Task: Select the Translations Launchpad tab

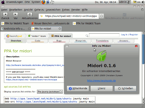Action: tap(102, 41)
